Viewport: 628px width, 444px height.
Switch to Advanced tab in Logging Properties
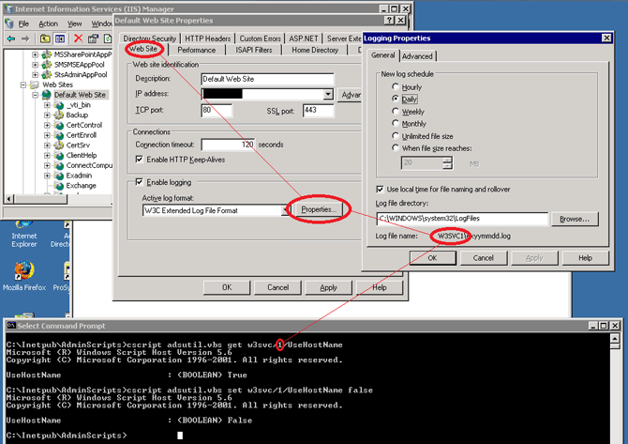(417, 56)
